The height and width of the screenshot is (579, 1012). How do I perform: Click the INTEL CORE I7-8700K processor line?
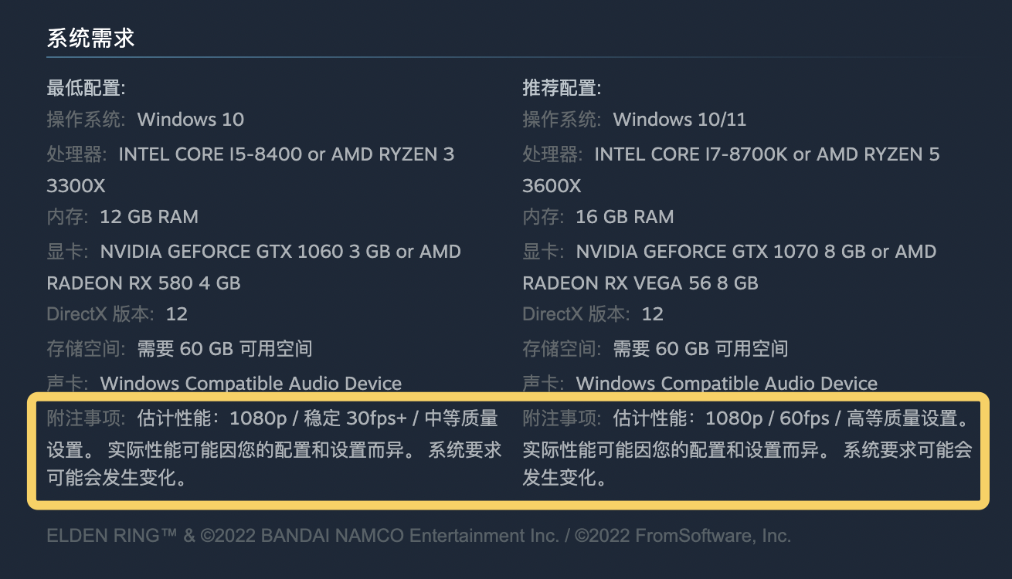pyautogui.click(x=692, y=154)
